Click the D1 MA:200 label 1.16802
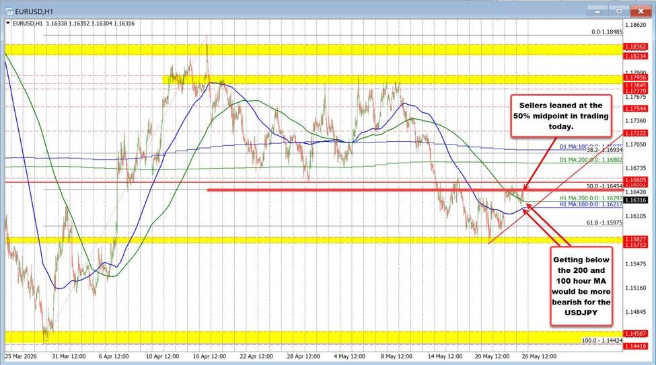 click(x=591, y=160)
